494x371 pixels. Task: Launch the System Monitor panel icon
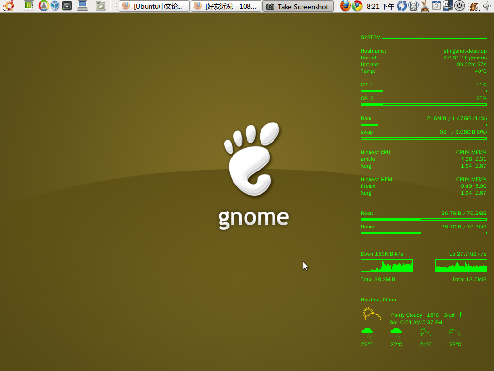click(28, 6)
